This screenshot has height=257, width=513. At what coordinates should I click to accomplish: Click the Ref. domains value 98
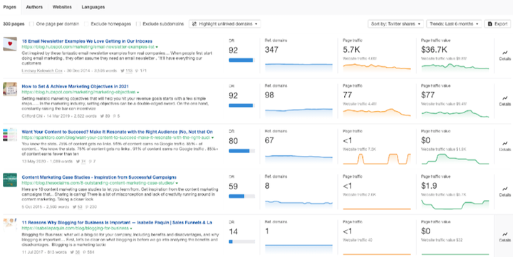coord(269,95)
